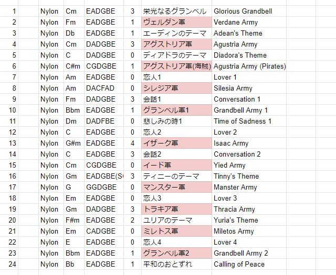Select the row number 24 cell
Image resolution: width=336 pixels, height=275 pixels.
(x=13, y=264)
